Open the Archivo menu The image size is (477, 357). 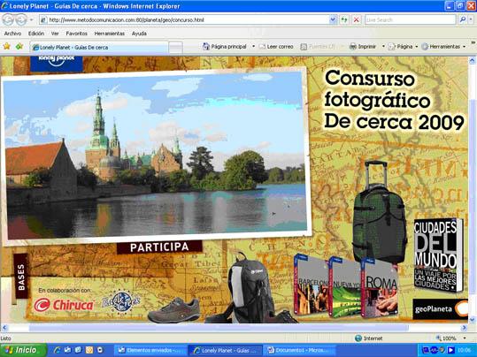(x=12, y=34)
